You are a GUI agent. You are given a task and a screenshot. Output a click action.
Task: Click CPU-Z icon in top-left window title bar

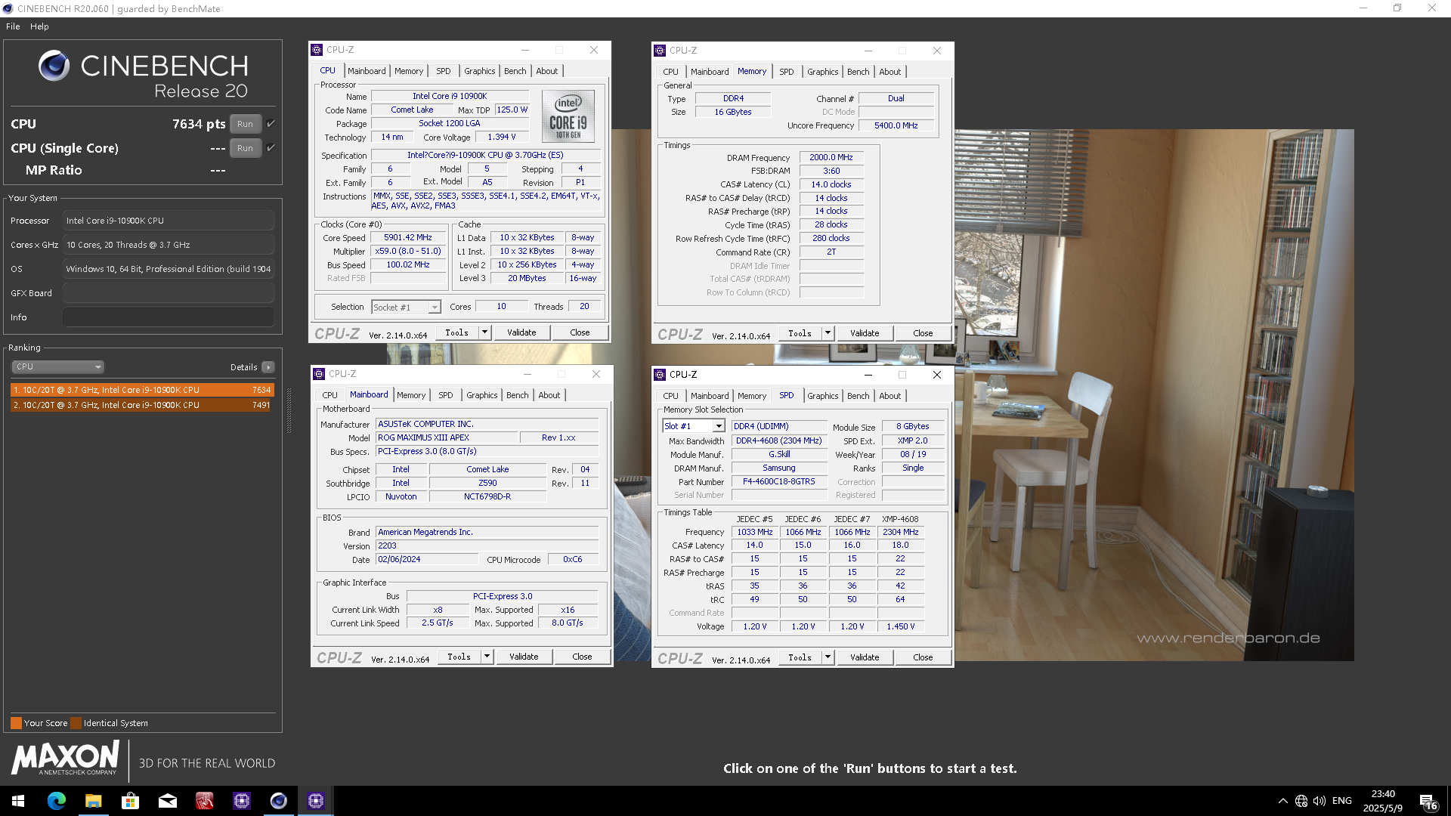pyautogui.click(x=317, y=50)
